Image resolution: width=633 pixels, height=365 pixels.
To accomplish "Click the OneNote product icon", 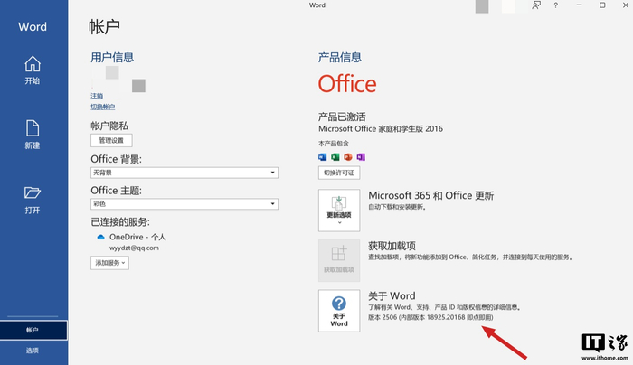I will (361, 157).
